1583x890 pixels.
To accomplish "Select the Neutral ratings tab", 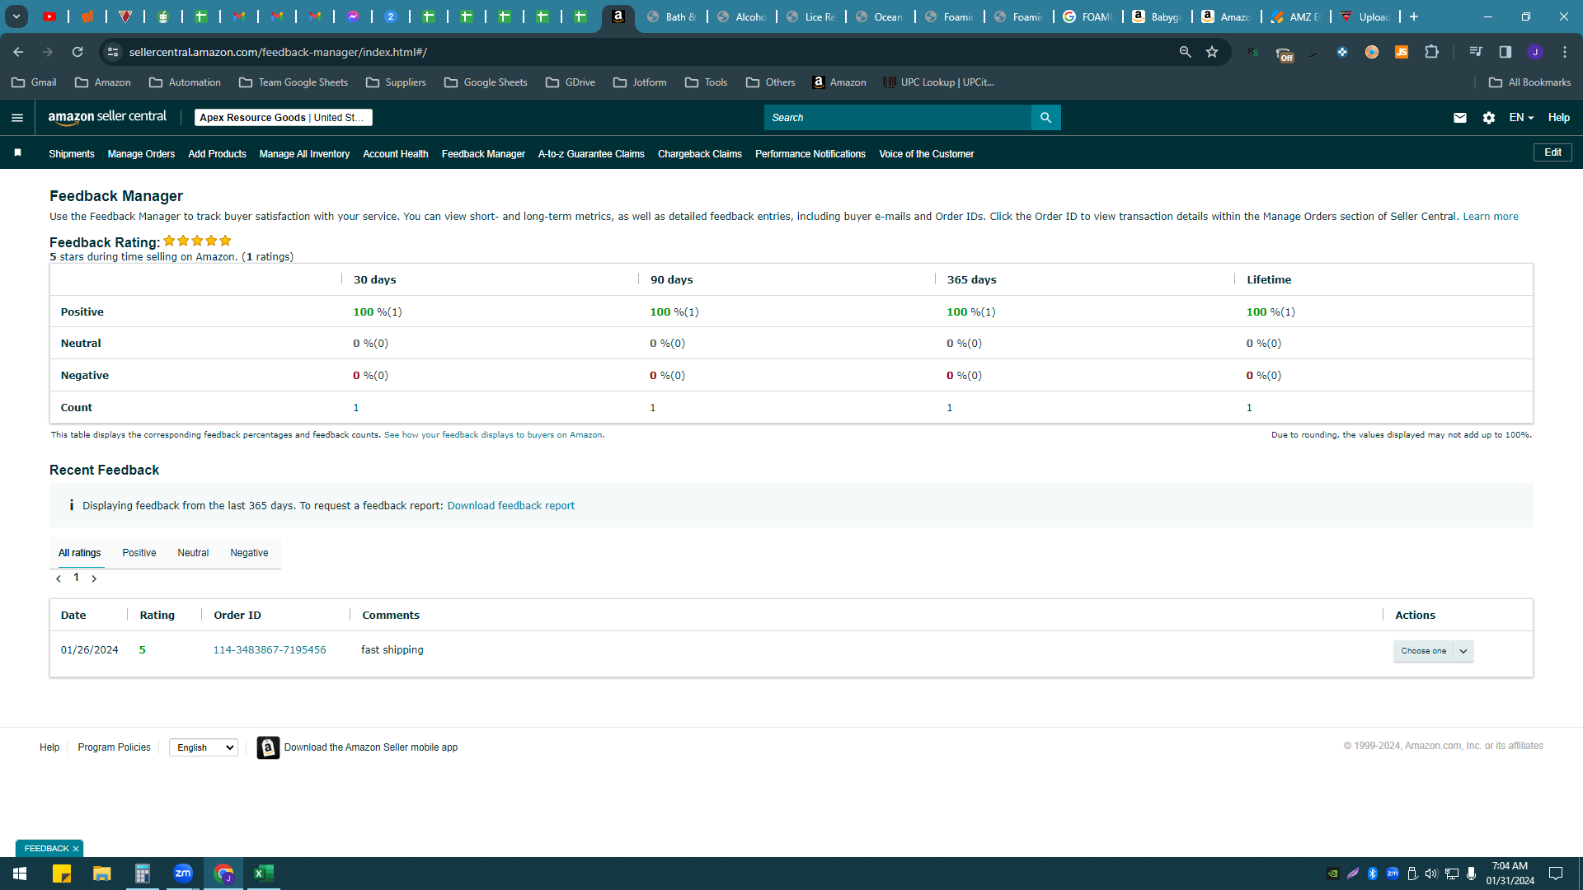I will click(193, 553).
